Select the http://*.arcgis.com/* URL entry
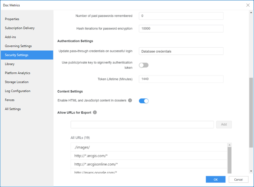Image resolution: width=254 pixels, height=187 pixels. (149, 156)
